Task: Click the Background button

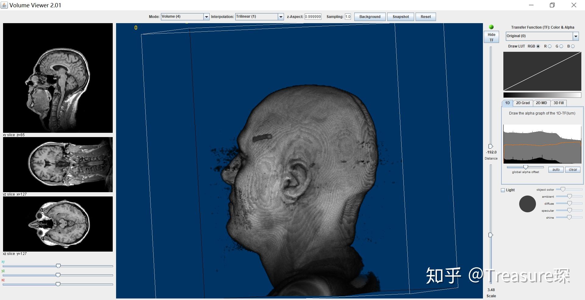Action: pyautogui.click(x=370, y=17)
